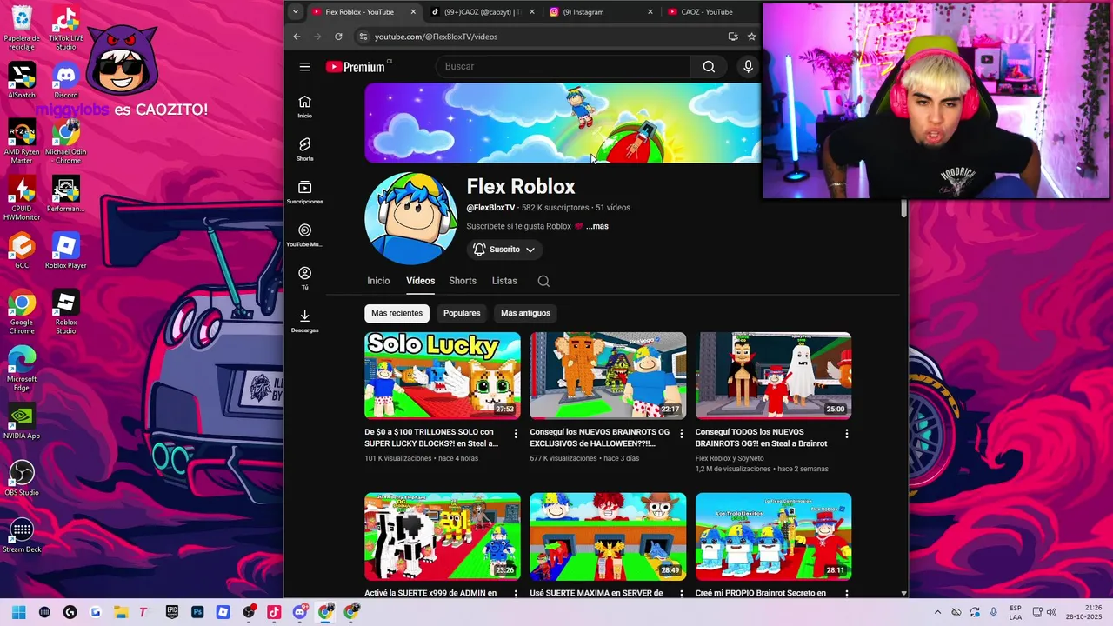Viewport: 1113px width, 626px height.
Task: Bookmark this page with the star icon
Action: 751,37
